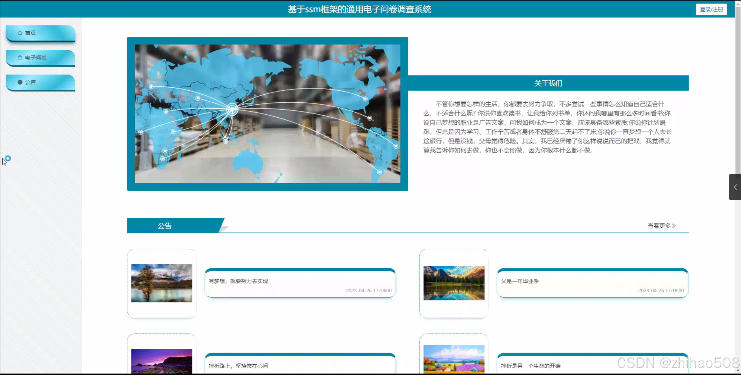
Task: Click the star icon beside 首页
Action: click(x=20, y=33)
